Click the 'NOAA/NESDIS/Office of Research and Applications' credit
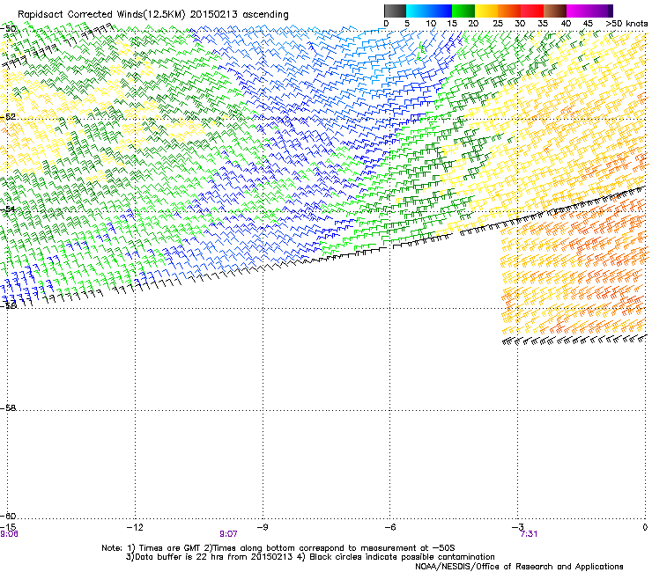 (x=519, y=567)
